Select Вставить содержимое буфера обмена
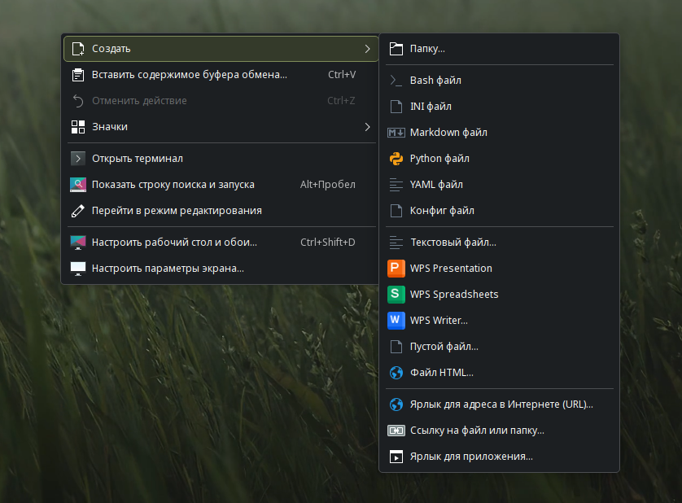682x503 pixels. coord(189,75)
